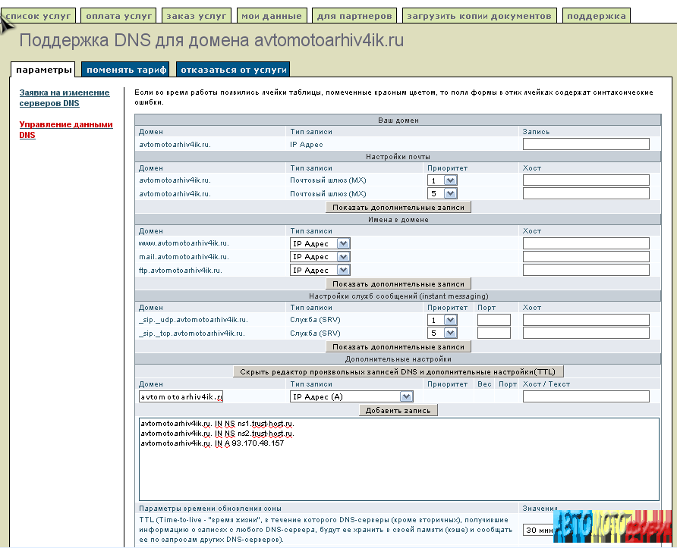Expand priority dropdown for first MX record
The image size is (677, 548).
pos(450,180)
